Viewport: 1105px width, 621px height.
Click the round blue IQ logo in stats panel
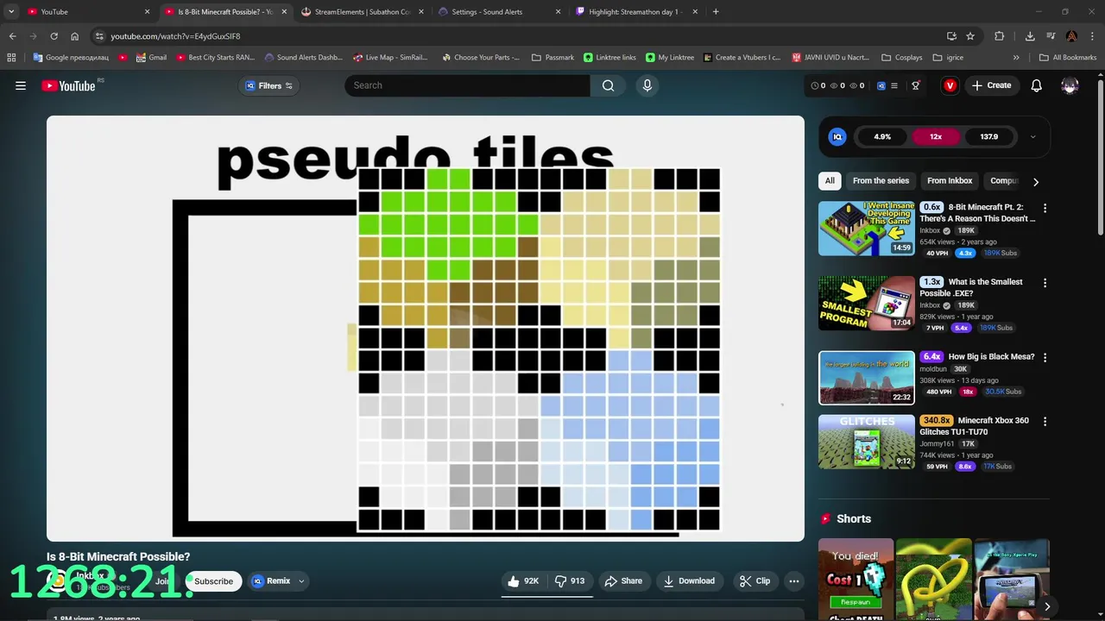click(x=837, y=136)
